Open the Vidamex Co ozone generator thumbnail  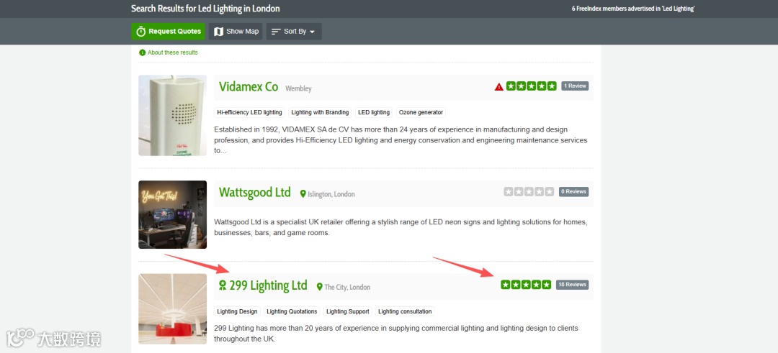pos(173,115)
